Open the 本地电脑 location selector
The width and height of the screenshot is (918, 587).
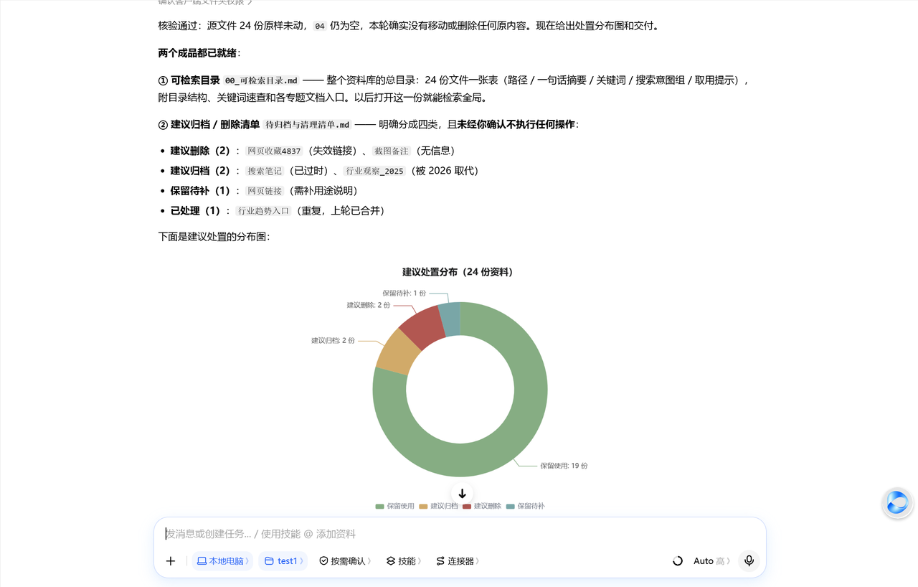pos(222,561)
